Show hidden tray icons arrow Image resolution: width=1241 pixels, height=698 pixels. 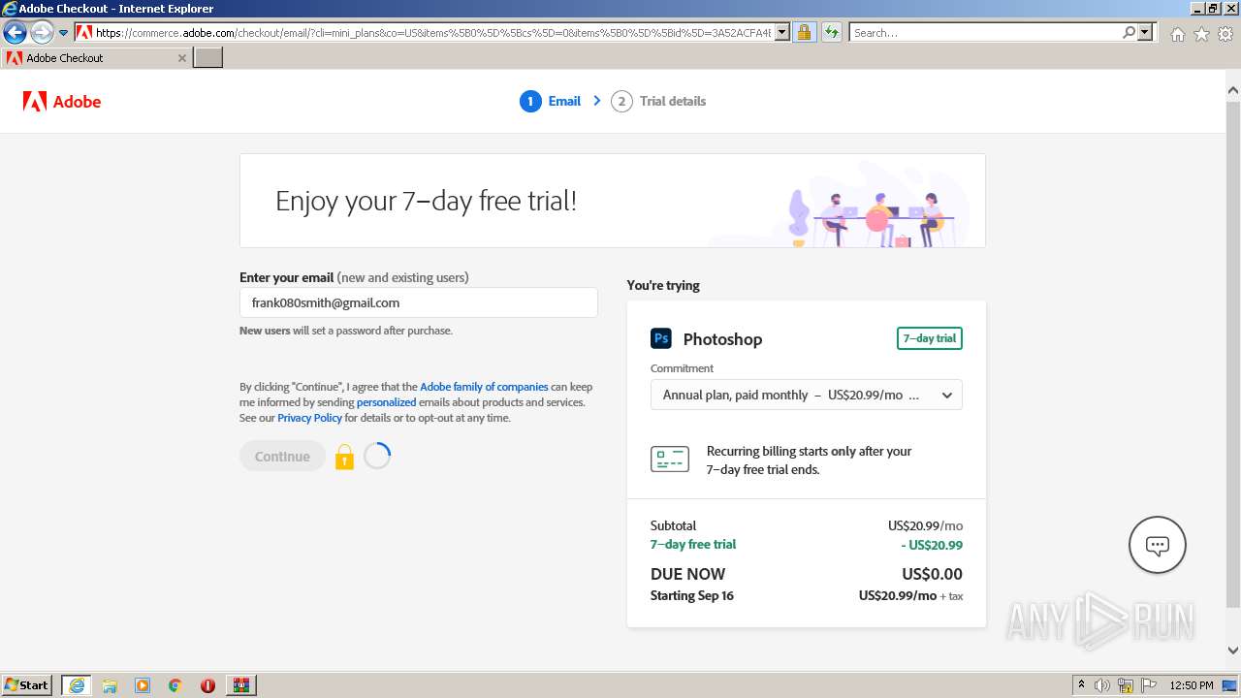click(x=1081, y=685)
